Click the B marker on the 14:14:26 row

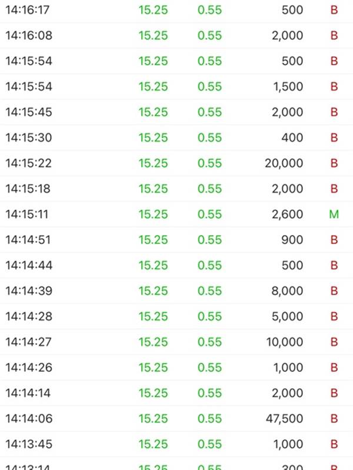point(334,368)
